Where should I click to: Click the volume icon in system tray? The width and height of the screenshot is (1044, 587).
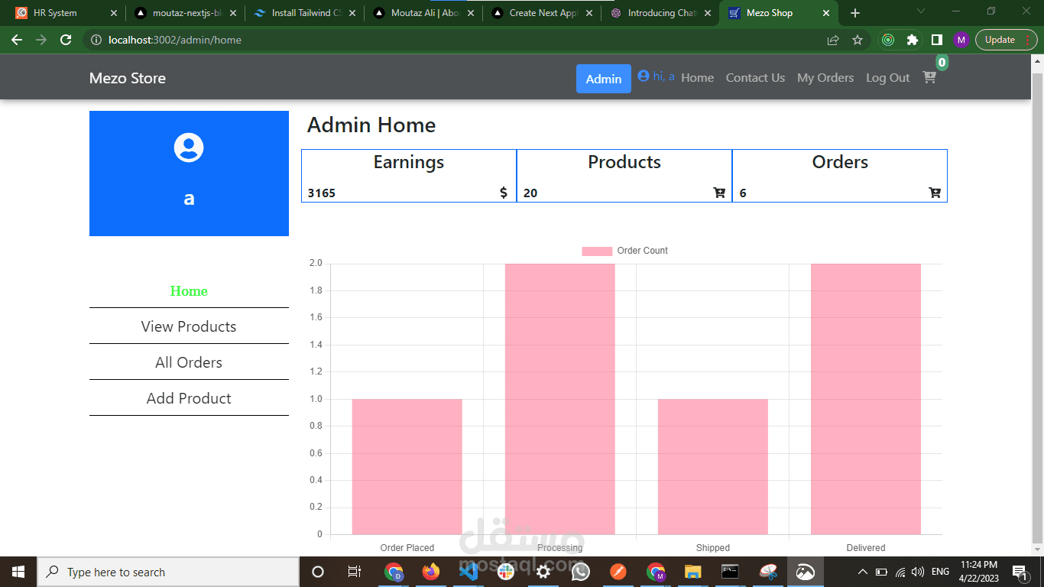click(917, 572)
